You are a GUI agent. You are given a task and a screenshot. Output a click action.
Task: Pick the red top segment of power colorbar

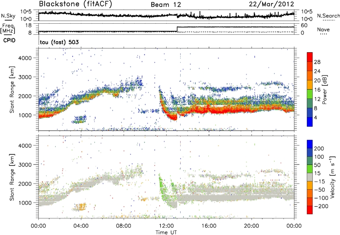click(310, 57)
